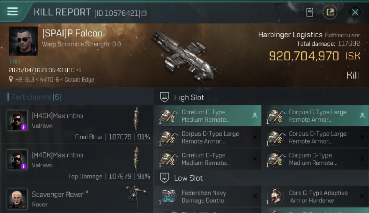Copy the kill report ID
Viewport: 369px width, 213px height.
click(x=144, y=13)
